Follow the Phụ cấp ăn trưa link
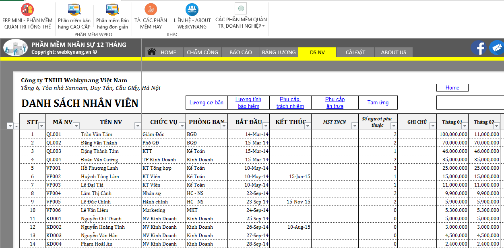 click(x=335, y=102)
